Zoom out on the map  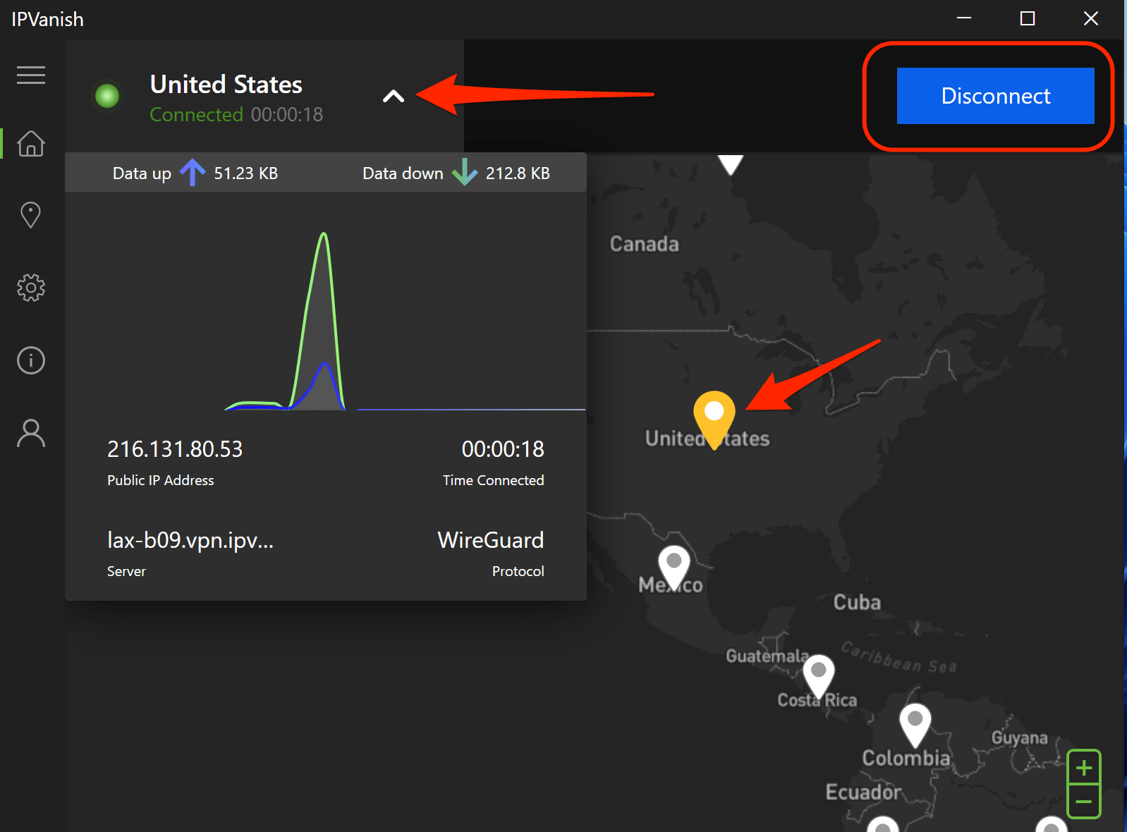click(x=1083, y=802)
